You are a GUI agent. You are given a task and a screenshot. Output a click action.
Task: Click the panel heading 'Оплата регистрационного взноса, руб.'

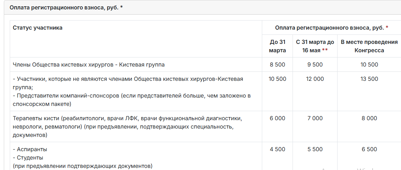click(x=66, y=7)
